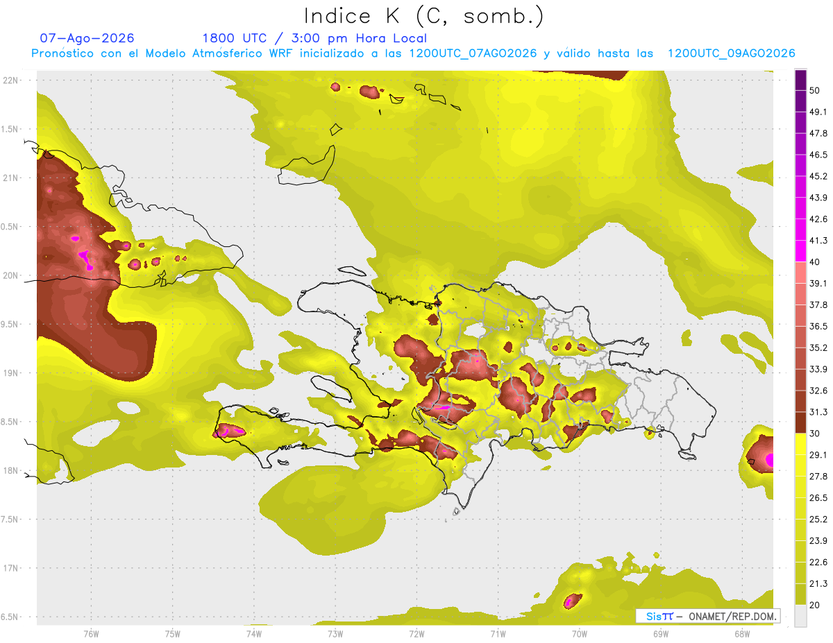
Task: Click the '9.5N' latitude label
Action: click(10, 325)
